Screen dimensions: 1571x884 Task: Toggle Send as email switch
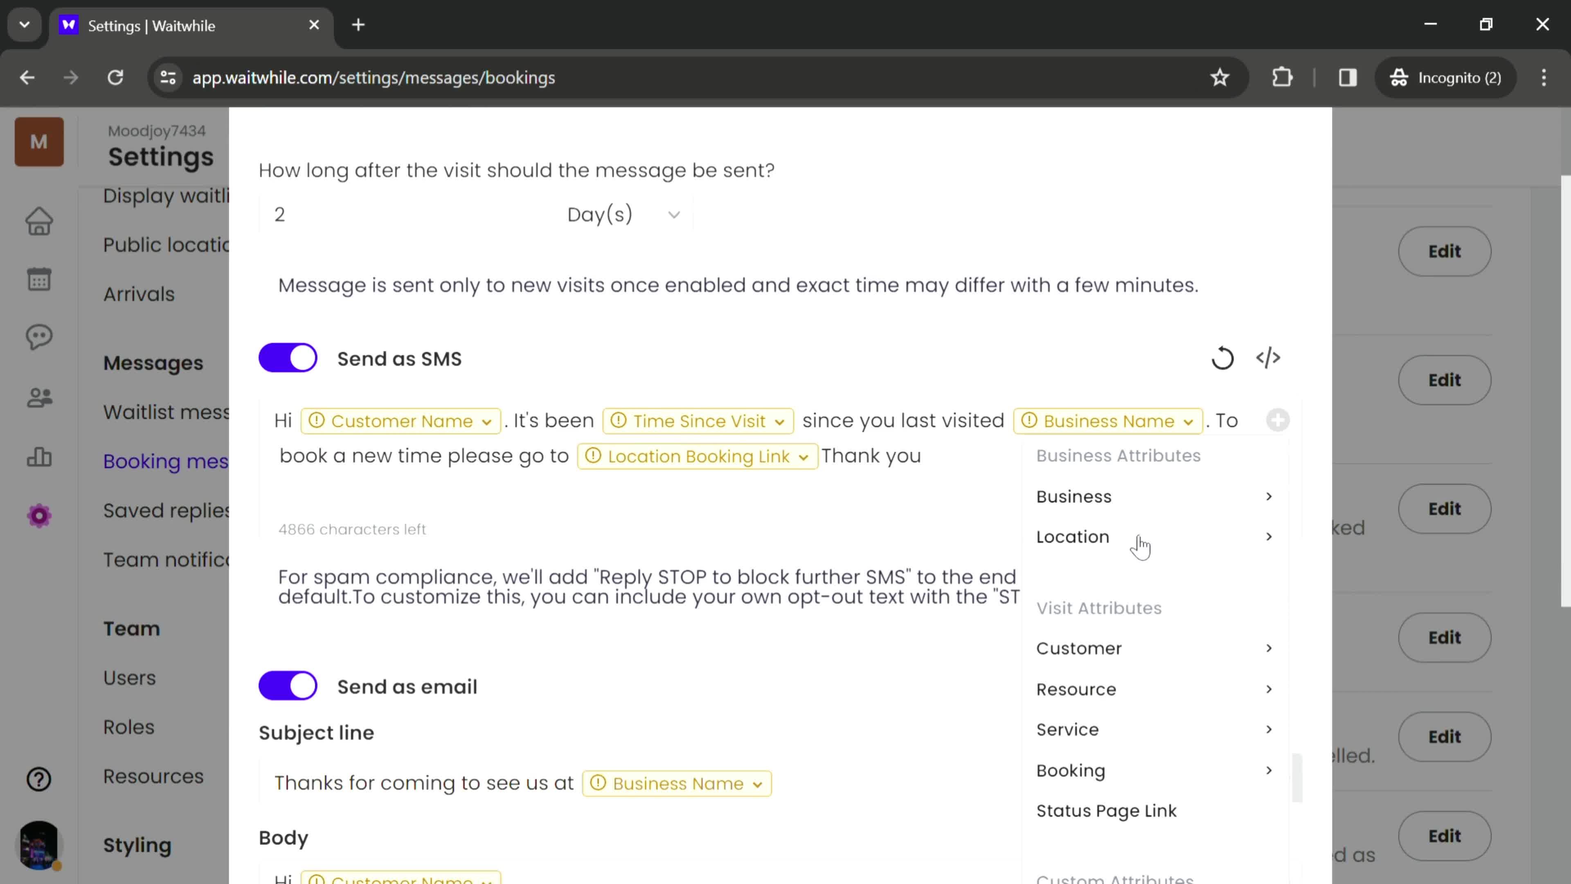(x=288, y=686)
